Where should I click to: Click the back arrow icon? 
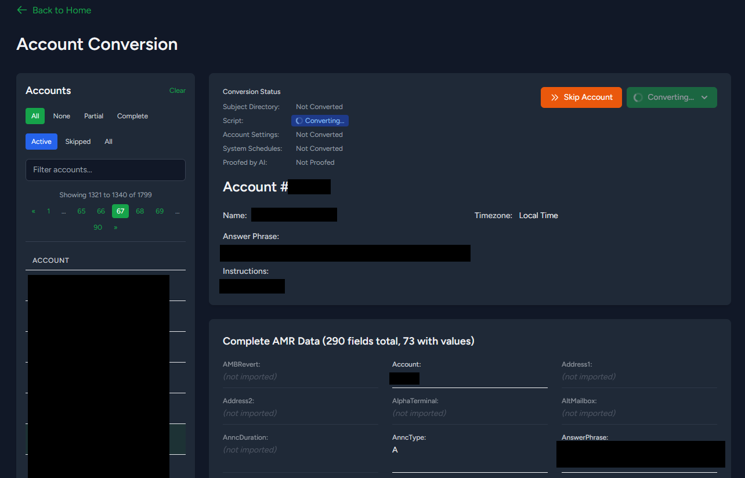click(22, 10)
